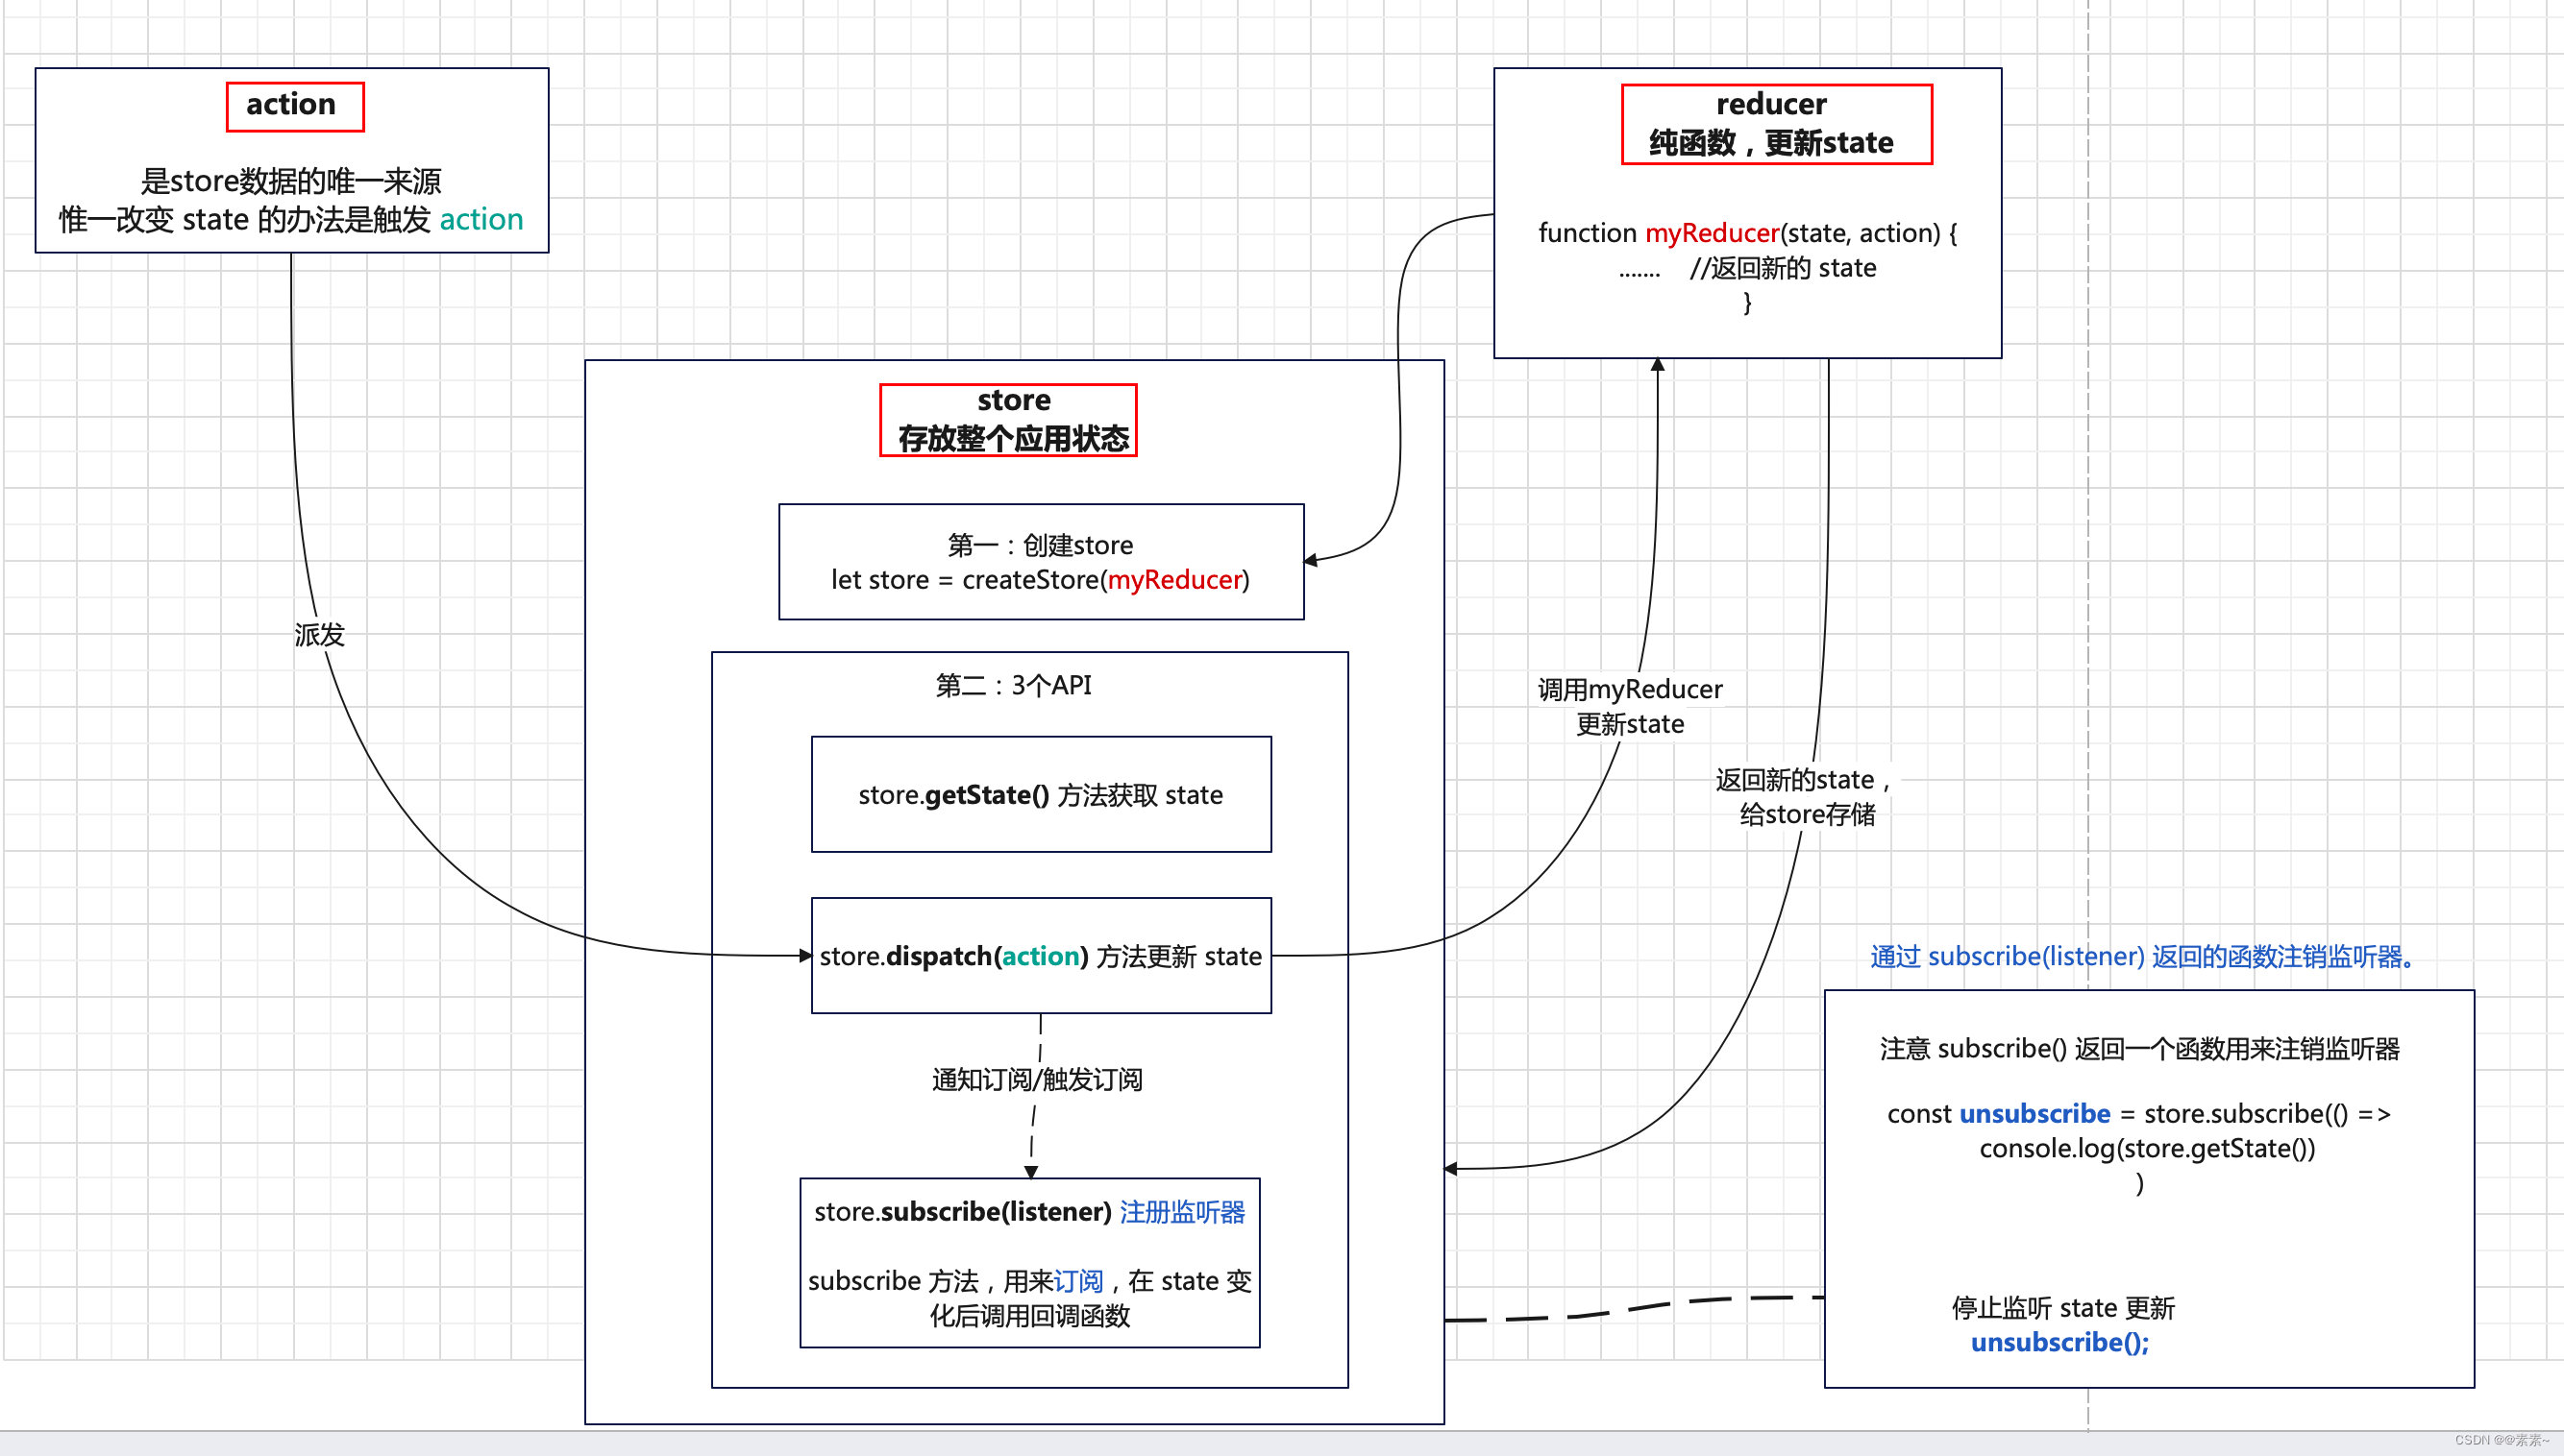Click the line '惟一改变 state 的办法是触发 action'
Screen dimensions: 2564x1456
click(x=291, y=219)
